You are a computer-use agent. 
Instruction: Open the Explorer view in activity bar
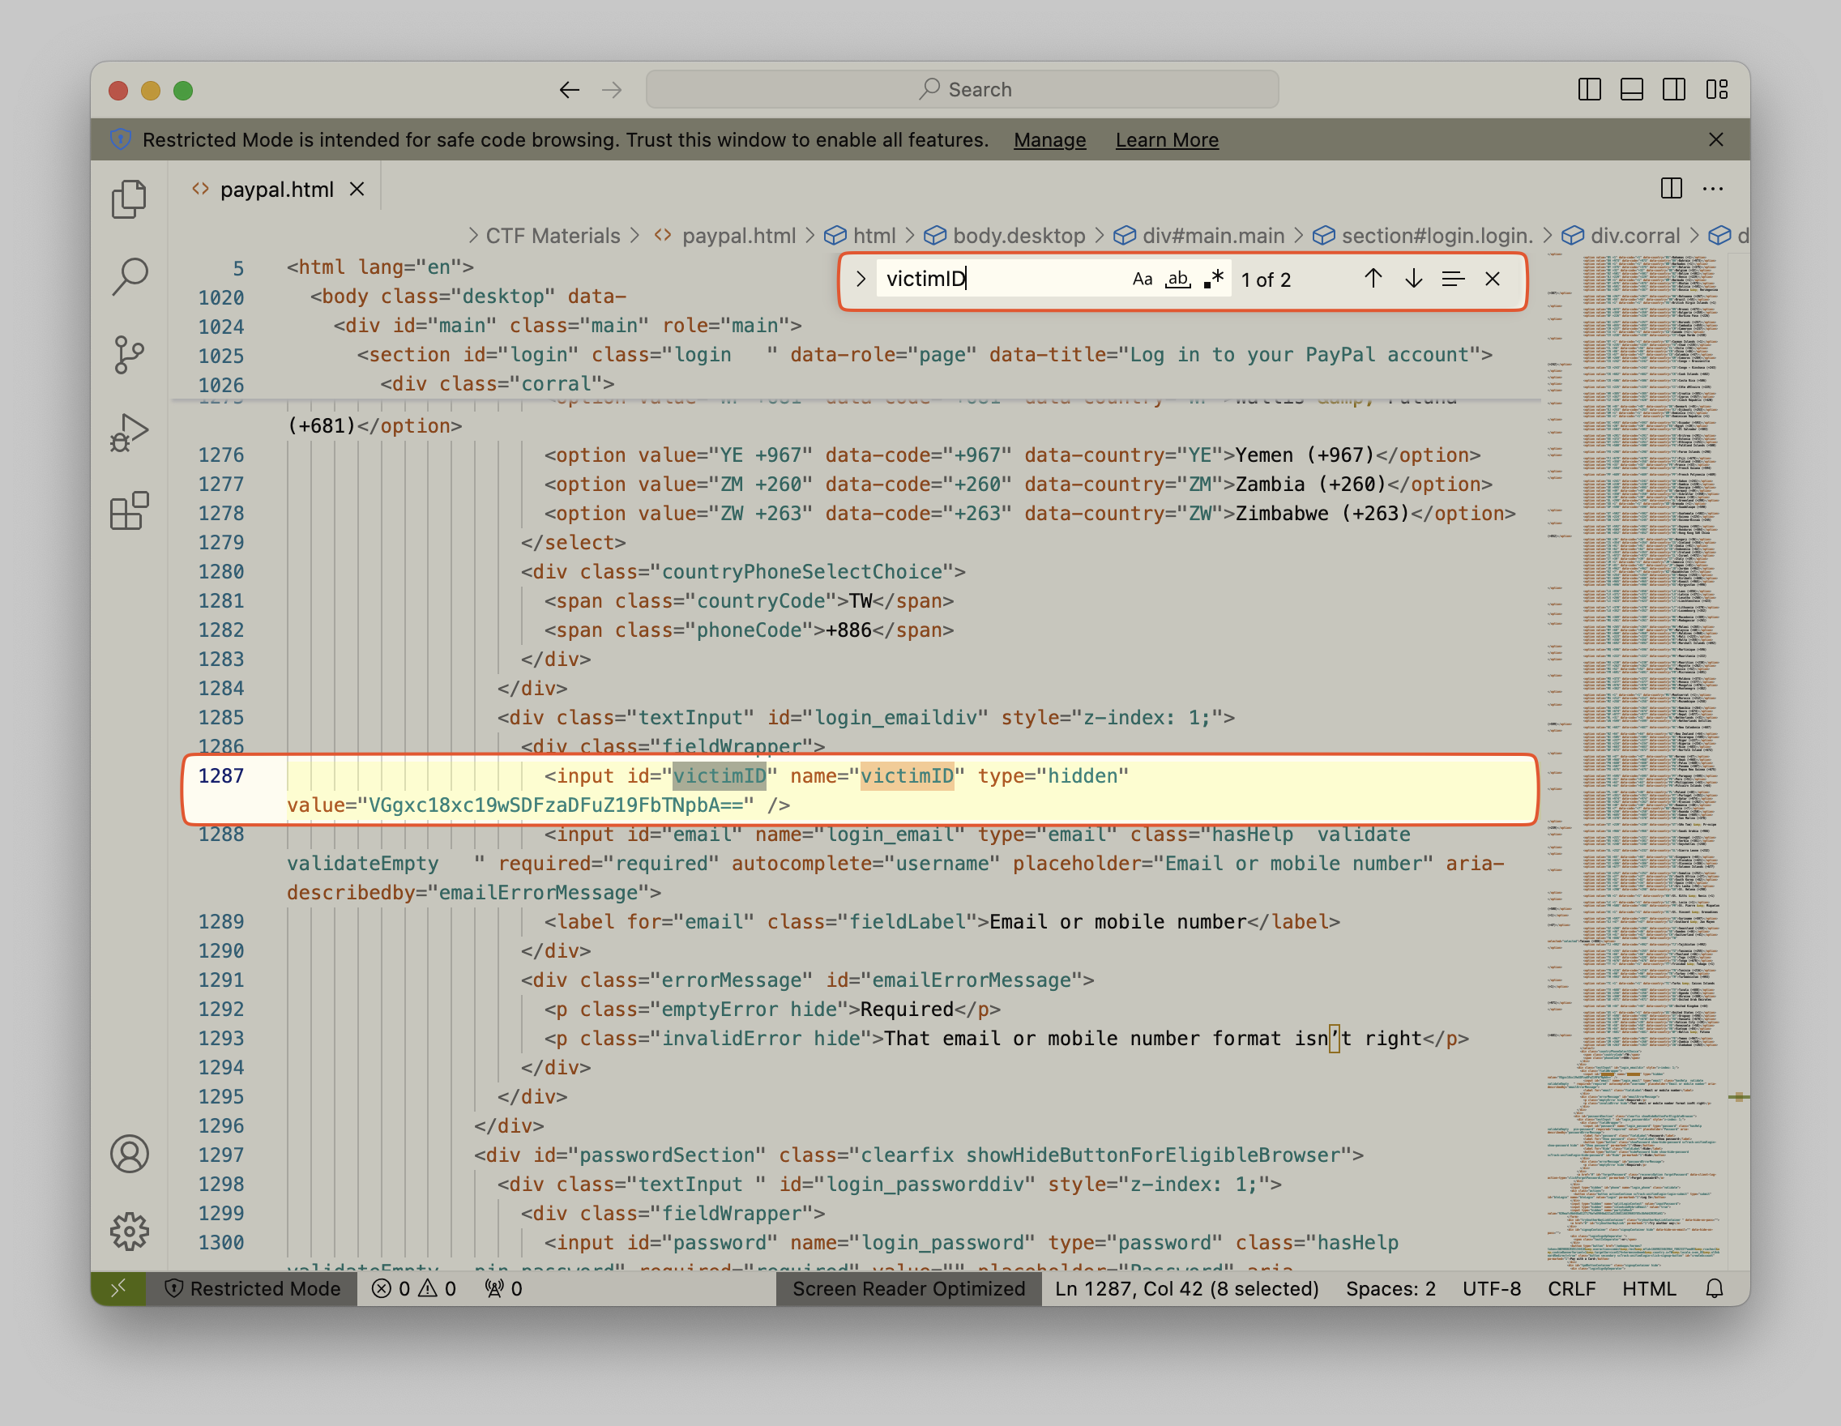pos(129,200)
